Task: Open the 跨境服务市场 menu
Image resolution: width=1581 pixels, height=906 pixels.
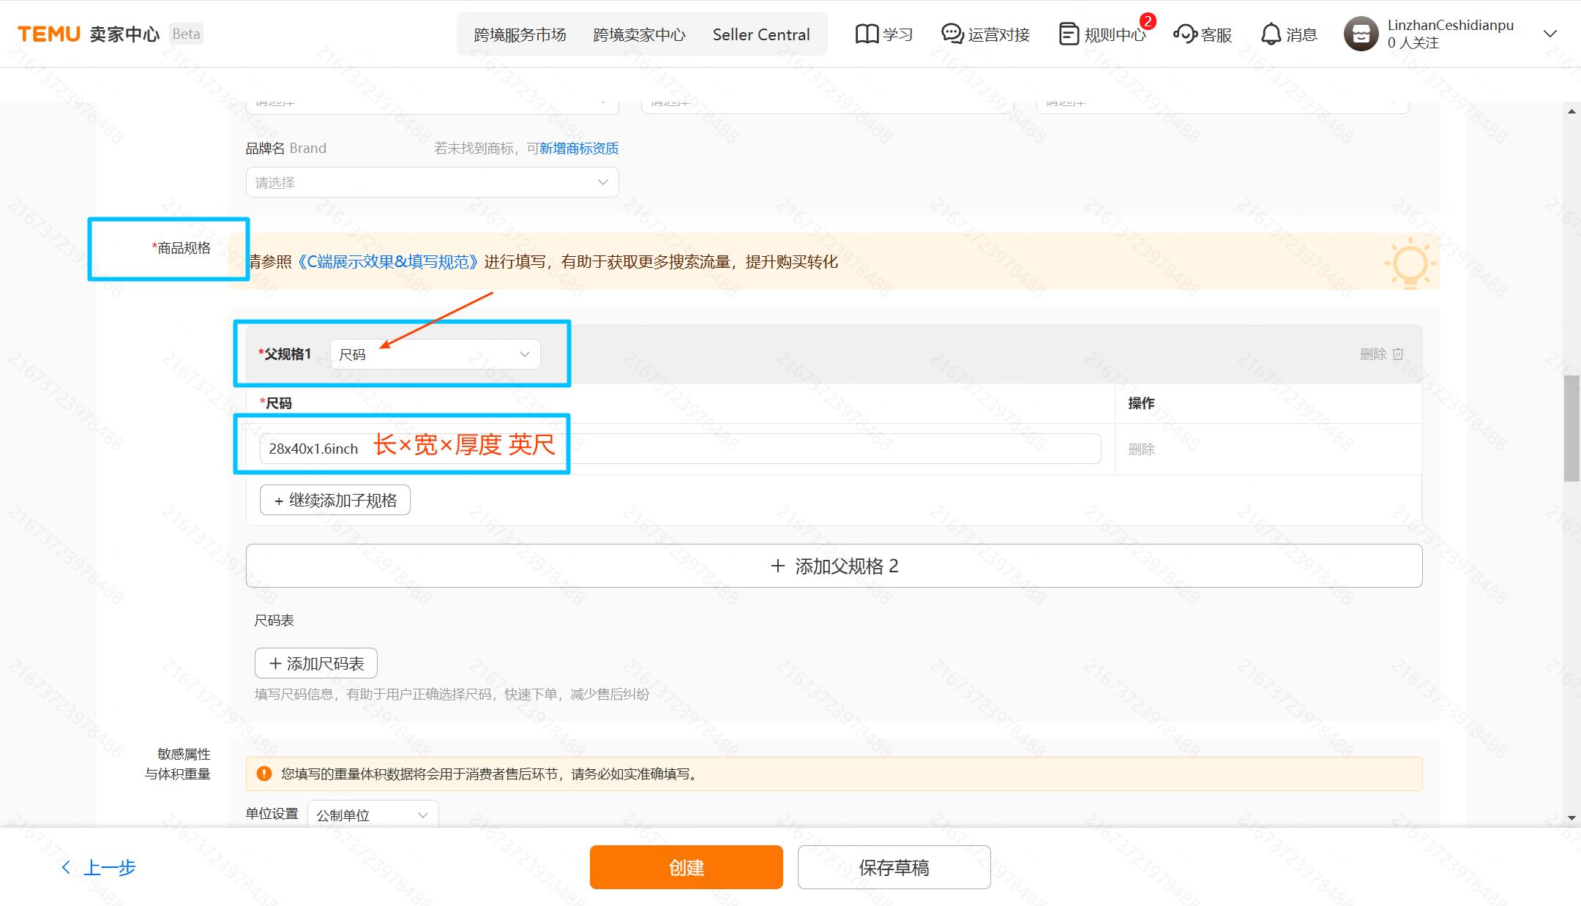Action: (x=520, y=34)
